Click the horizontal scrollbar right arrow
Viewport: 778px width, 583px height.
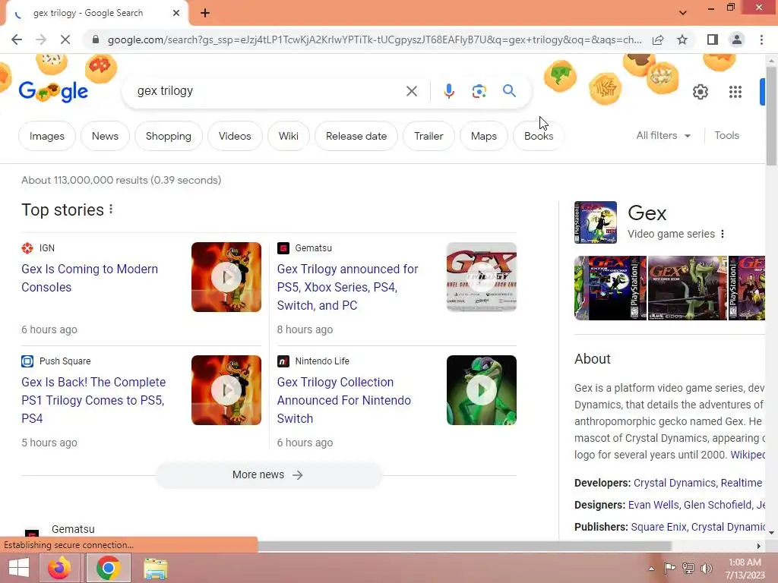759,546
